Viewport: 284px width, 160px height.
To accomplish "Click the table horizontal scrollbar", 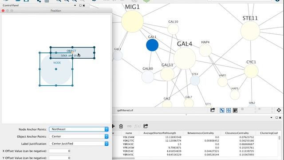I will click(124, 158).
